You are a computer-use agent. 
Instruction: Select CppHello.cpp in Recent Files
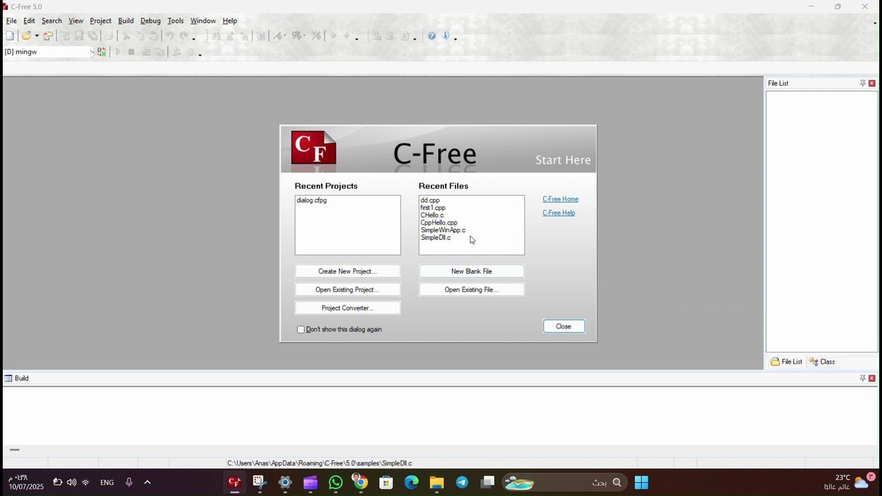coord(439,223)
